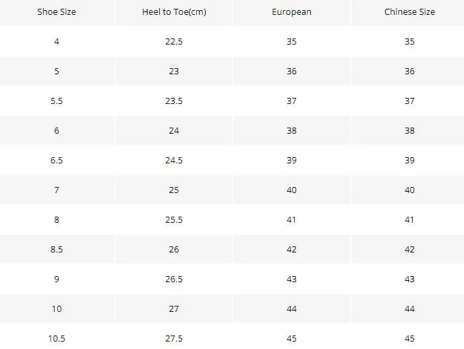Click shoe size 5.5 cell
Viewport: 464px width, 349px height.
[57, 101]
